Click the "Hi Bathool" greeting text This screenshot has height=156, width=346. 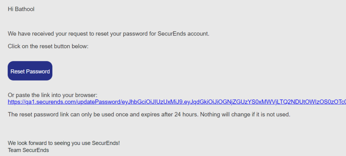(21, 9)
